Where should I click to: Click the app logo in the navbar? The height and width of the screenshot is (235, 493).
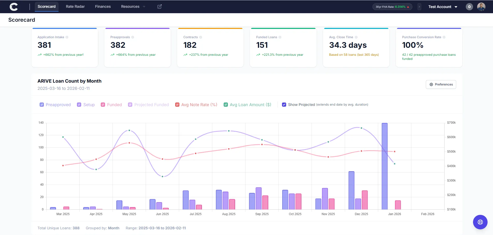(14, 7)
